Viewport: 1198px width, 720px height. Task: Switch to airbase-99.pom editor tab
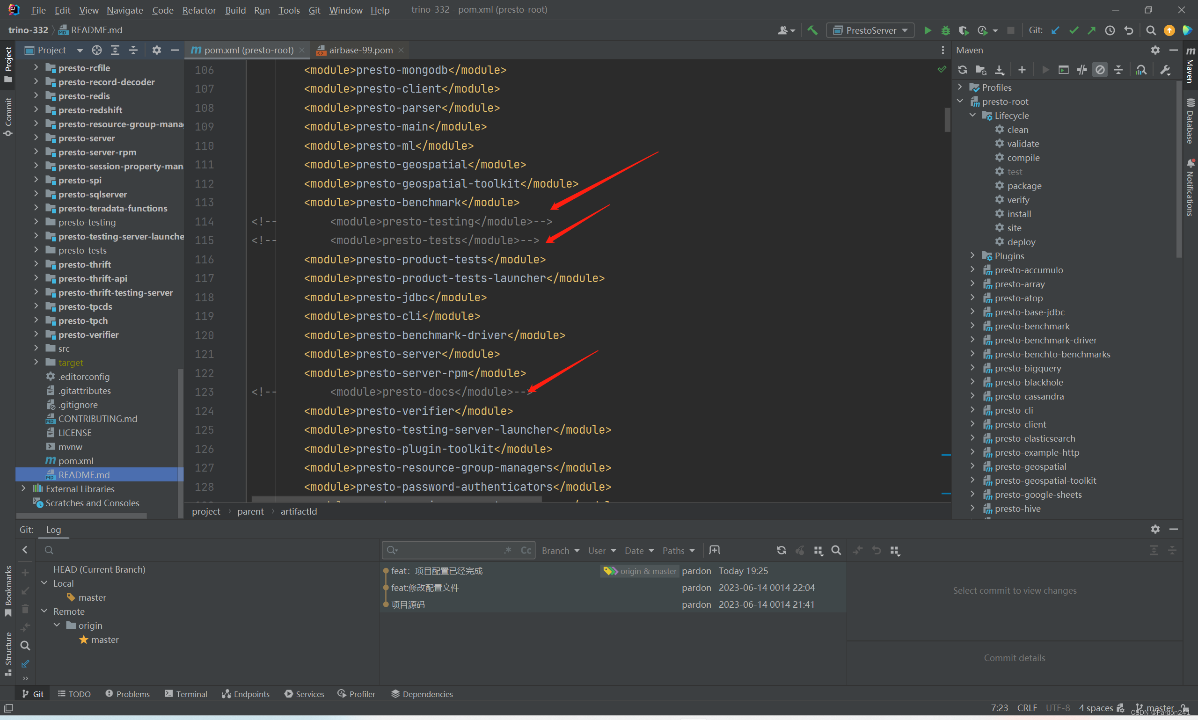(360, 50)
